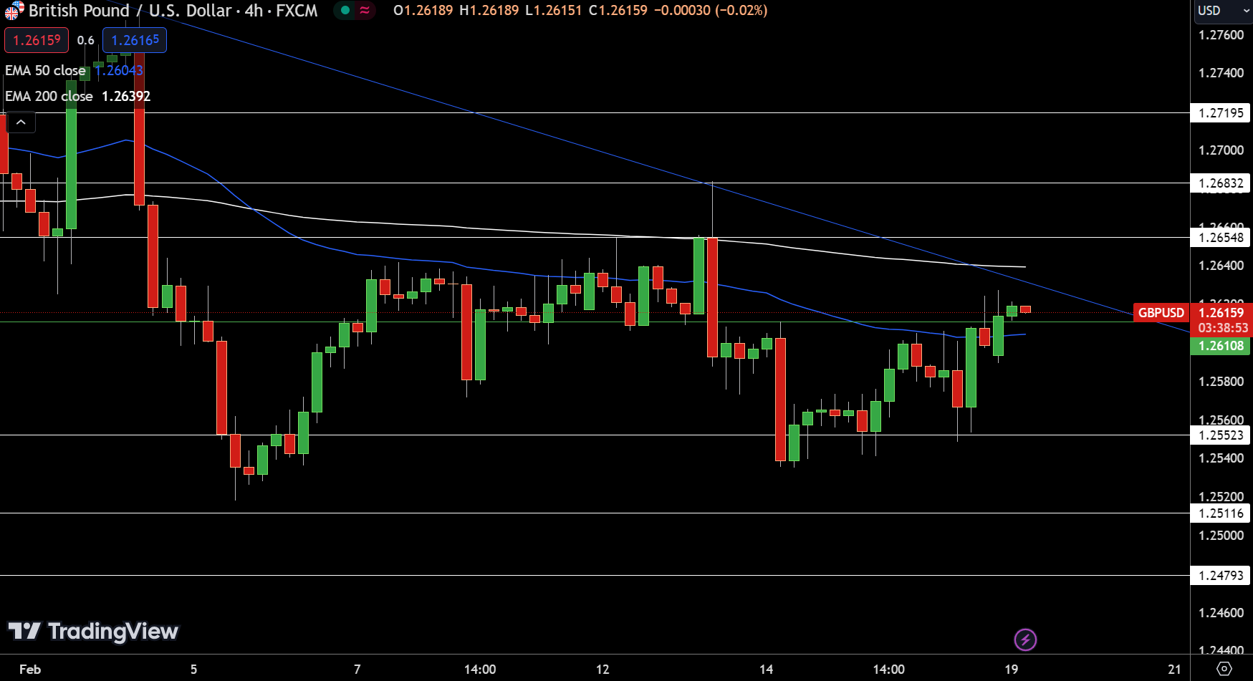The width and height of the screenshot is (1253, 681).
Task: Click the red approximate-data indicator icon
Action: tap(365, 11)
